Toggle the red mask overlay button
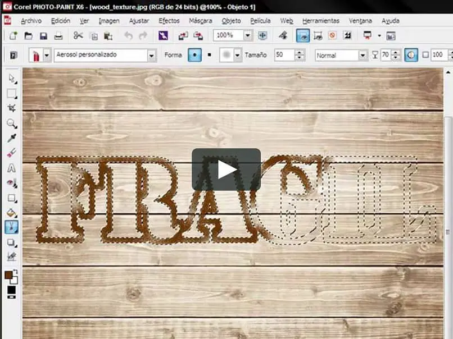 333,35
